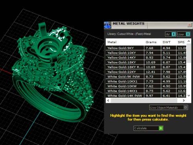Click the table's scroll up arrow

(189, 41)
